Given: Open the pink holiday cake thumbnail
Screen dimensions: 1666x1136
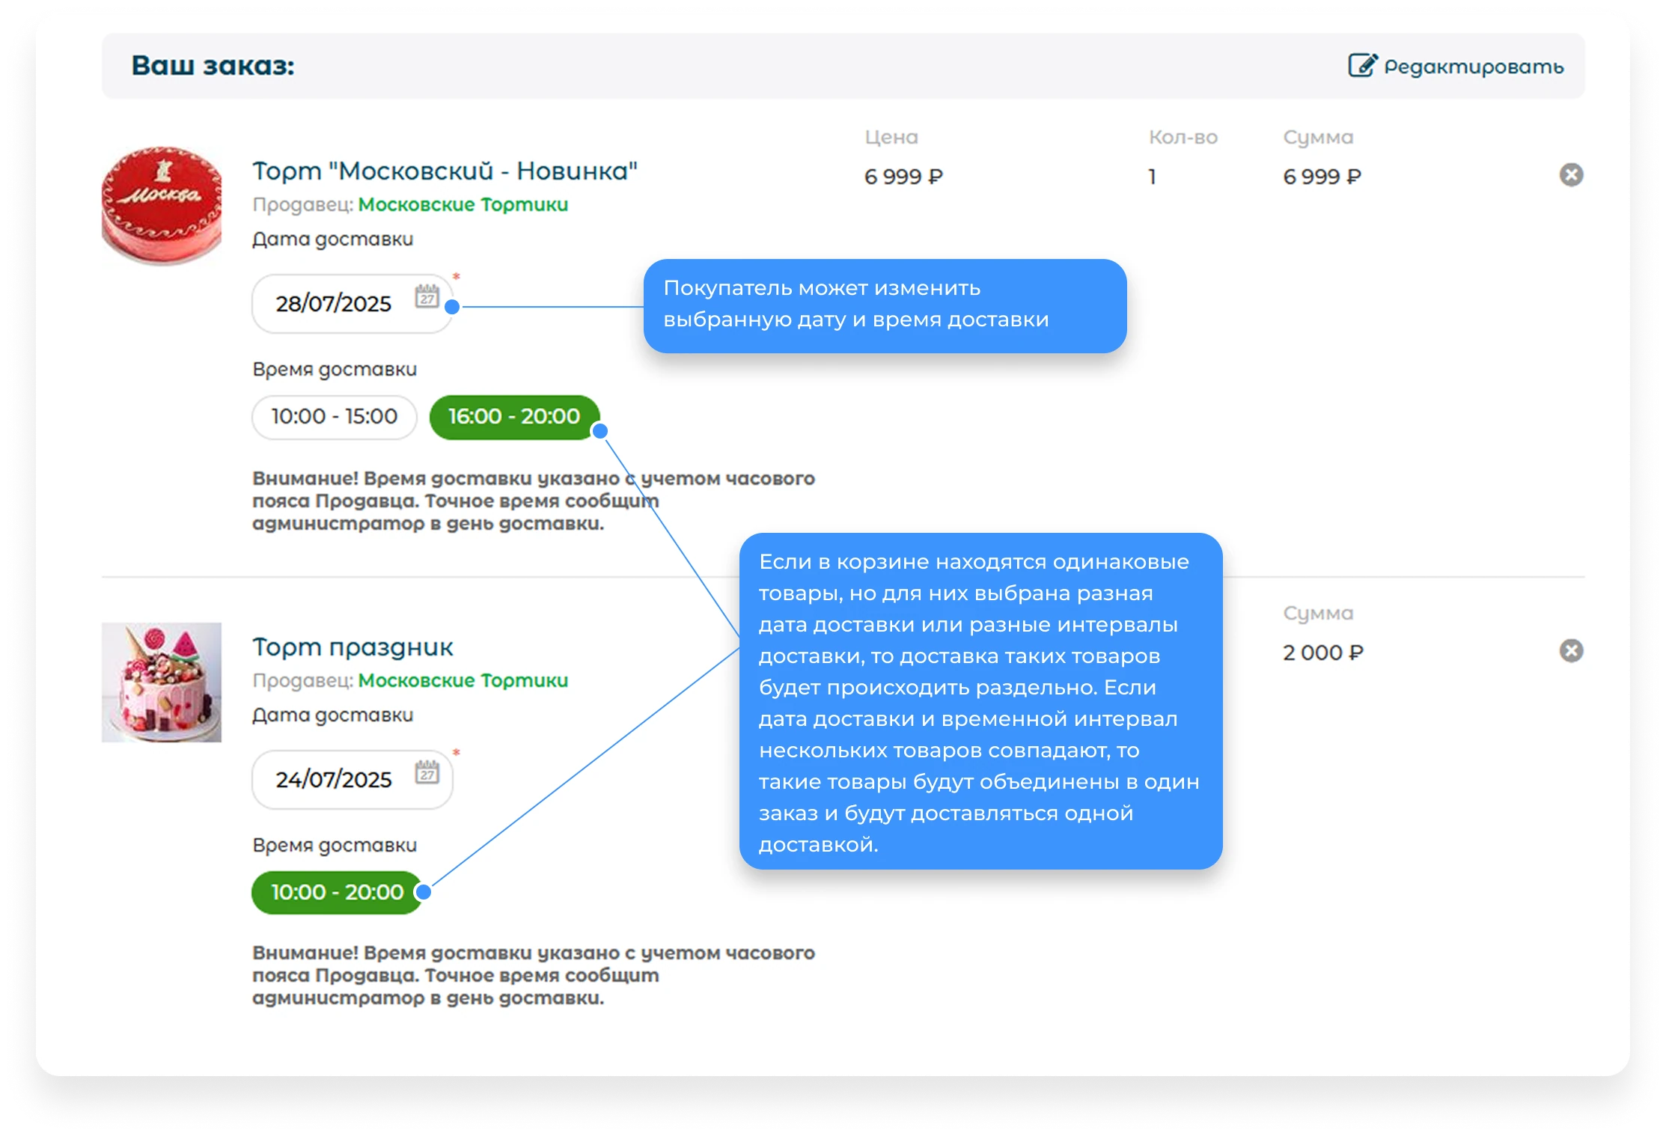Looking at the screenshot, I should pyautogui.click(x=162, y=682).
